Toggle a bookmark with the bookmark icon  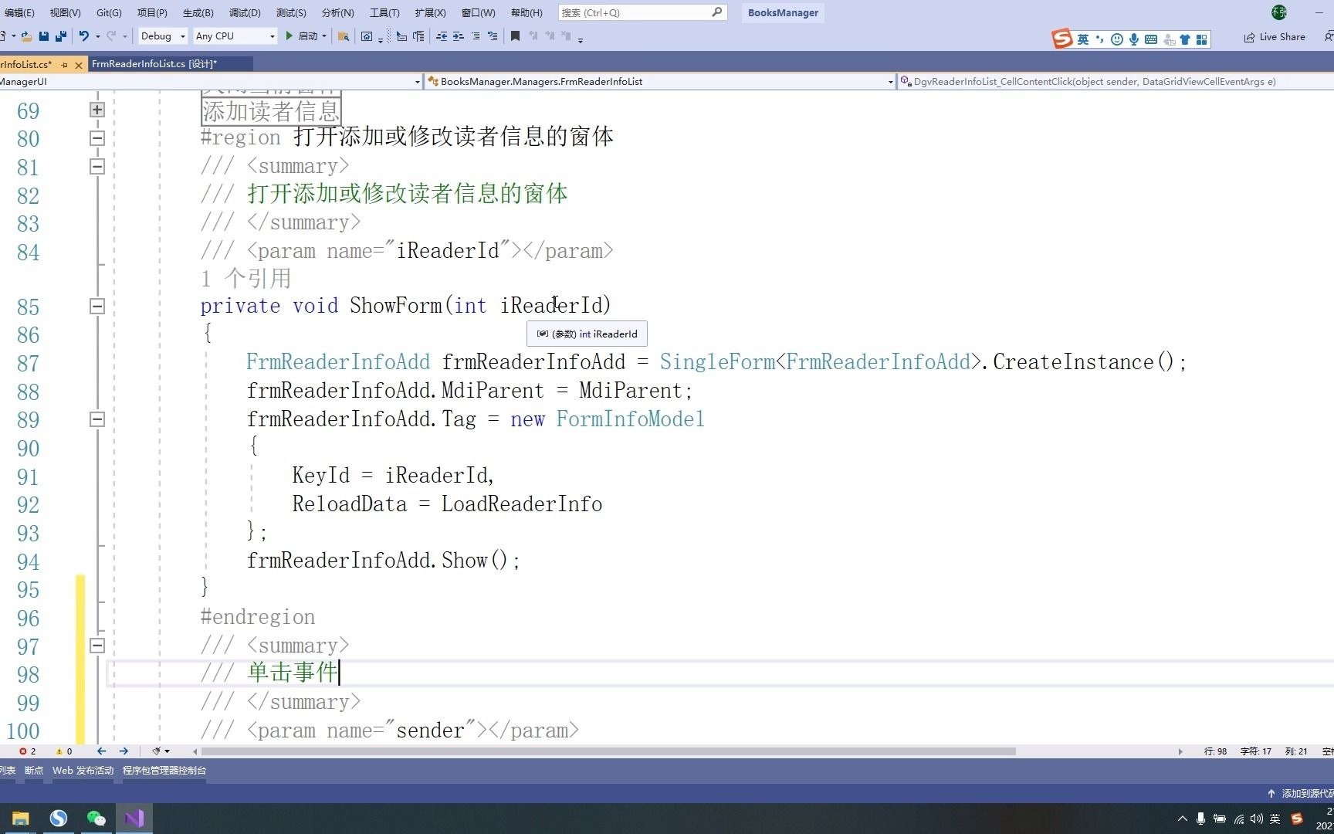[515, 36]
